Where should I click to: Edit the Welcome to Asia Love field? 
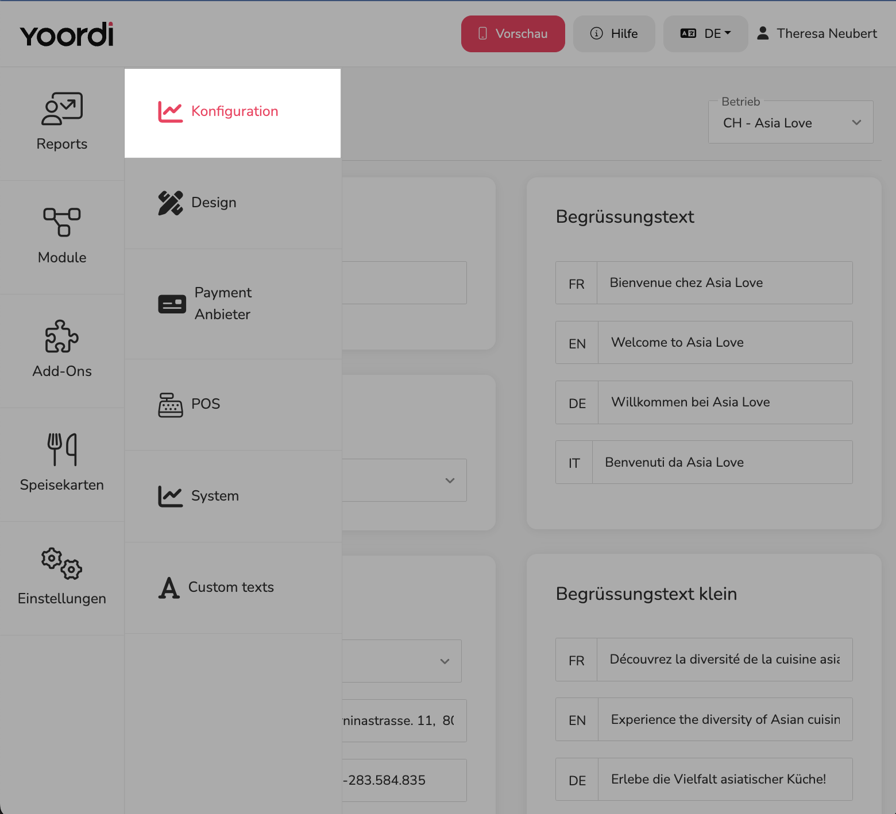(725, 342)
